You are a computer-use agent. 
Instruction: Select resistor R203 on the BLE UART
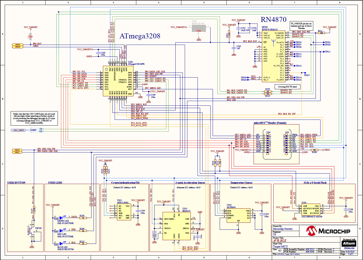point(268,91)
